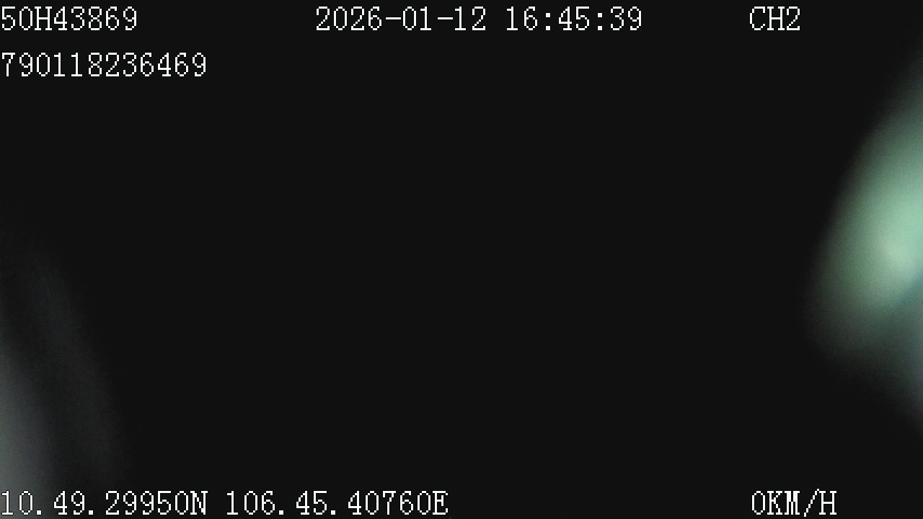
Task: Click the seconds value 39 in timestamp
Action: (625, 19)
